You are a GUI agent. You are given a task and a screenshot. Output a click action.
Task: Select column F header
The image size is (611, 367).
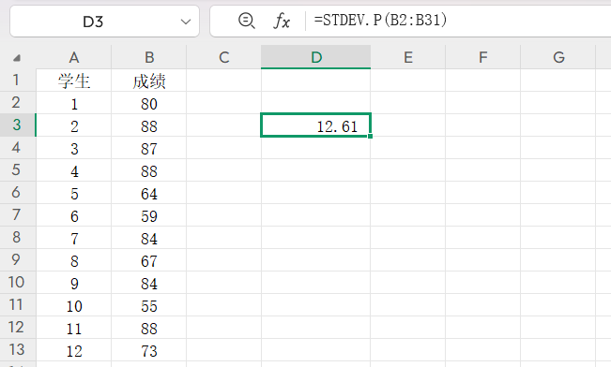(x=482, y=57)
